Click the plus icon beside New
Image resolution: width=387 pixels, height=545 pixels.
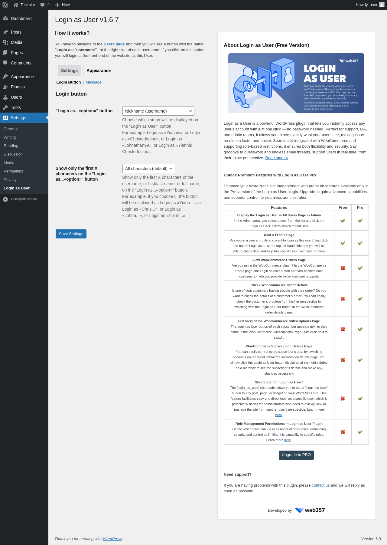click(57, 5)
